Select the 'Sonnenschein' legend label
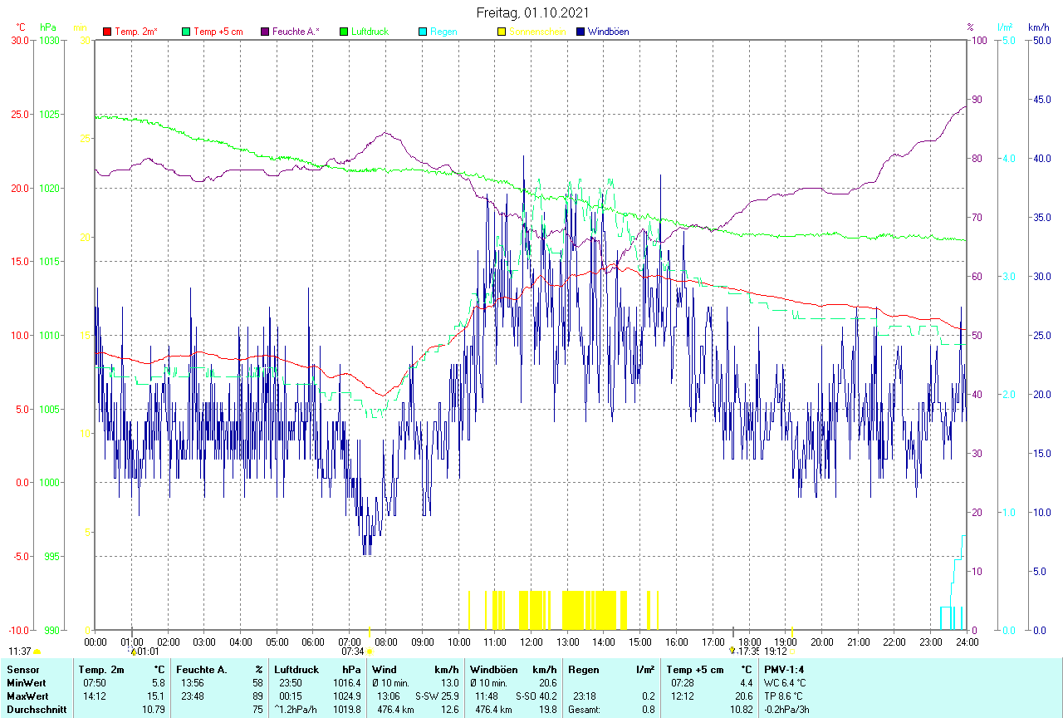The height and width of the screenshot is (718, 1063). coord(537,32)
